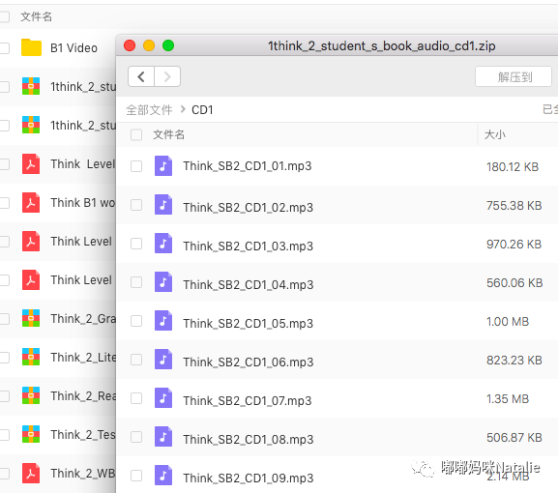Select Think_2_Rea file name in background list
Screen dimensions: 558x493
tap(83, 396)
